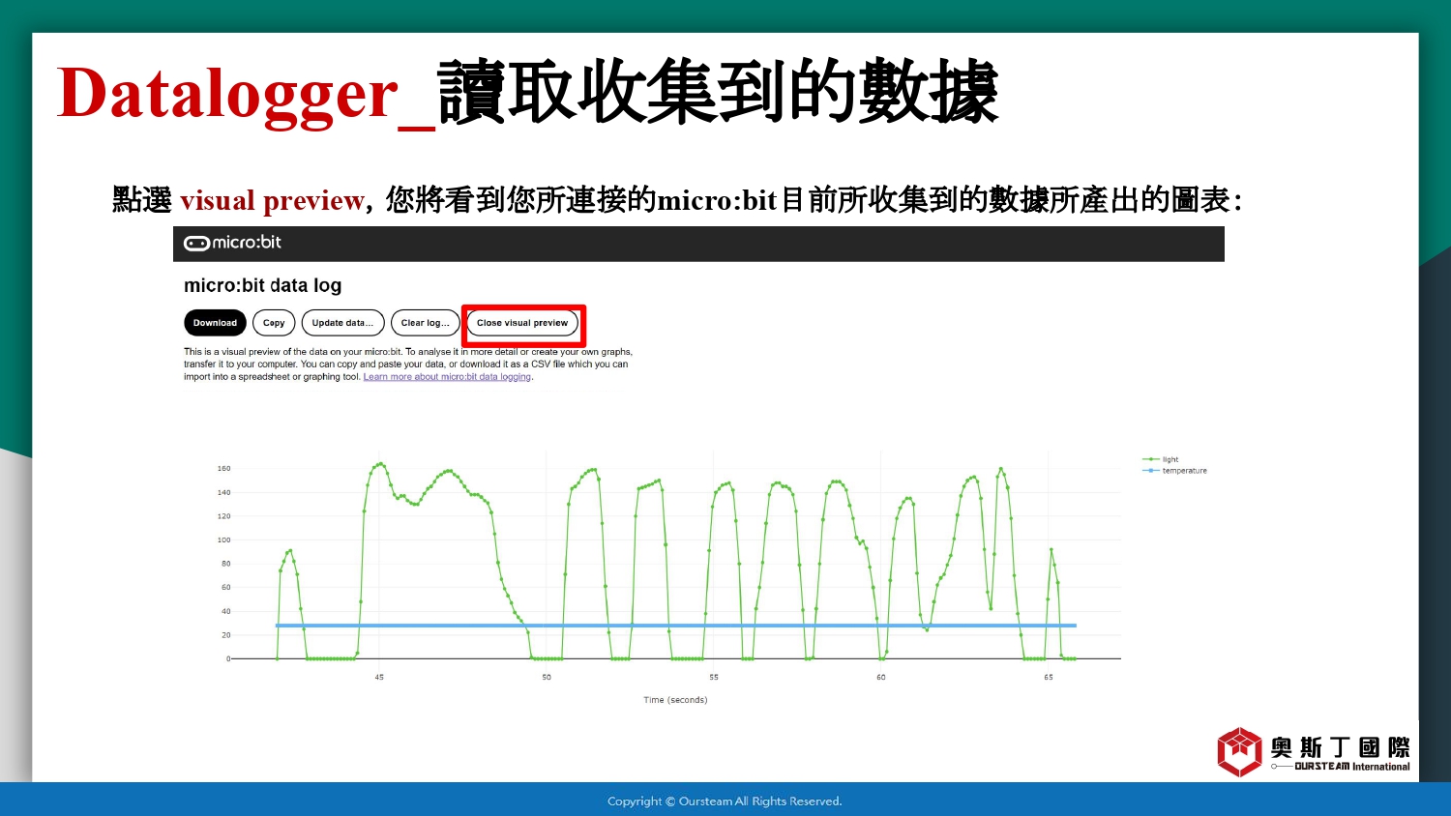Click the Update data… button

click(x=342, y=323)
